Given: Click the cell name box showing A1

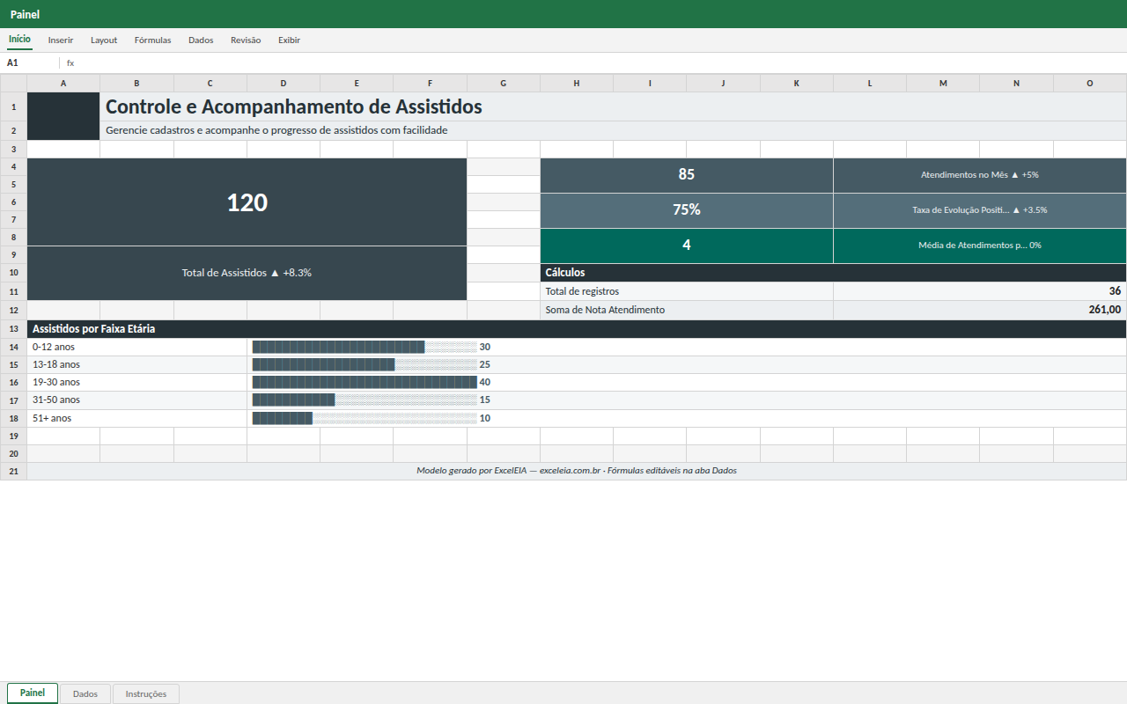Looking at the screenshot, I should (30, 62).
